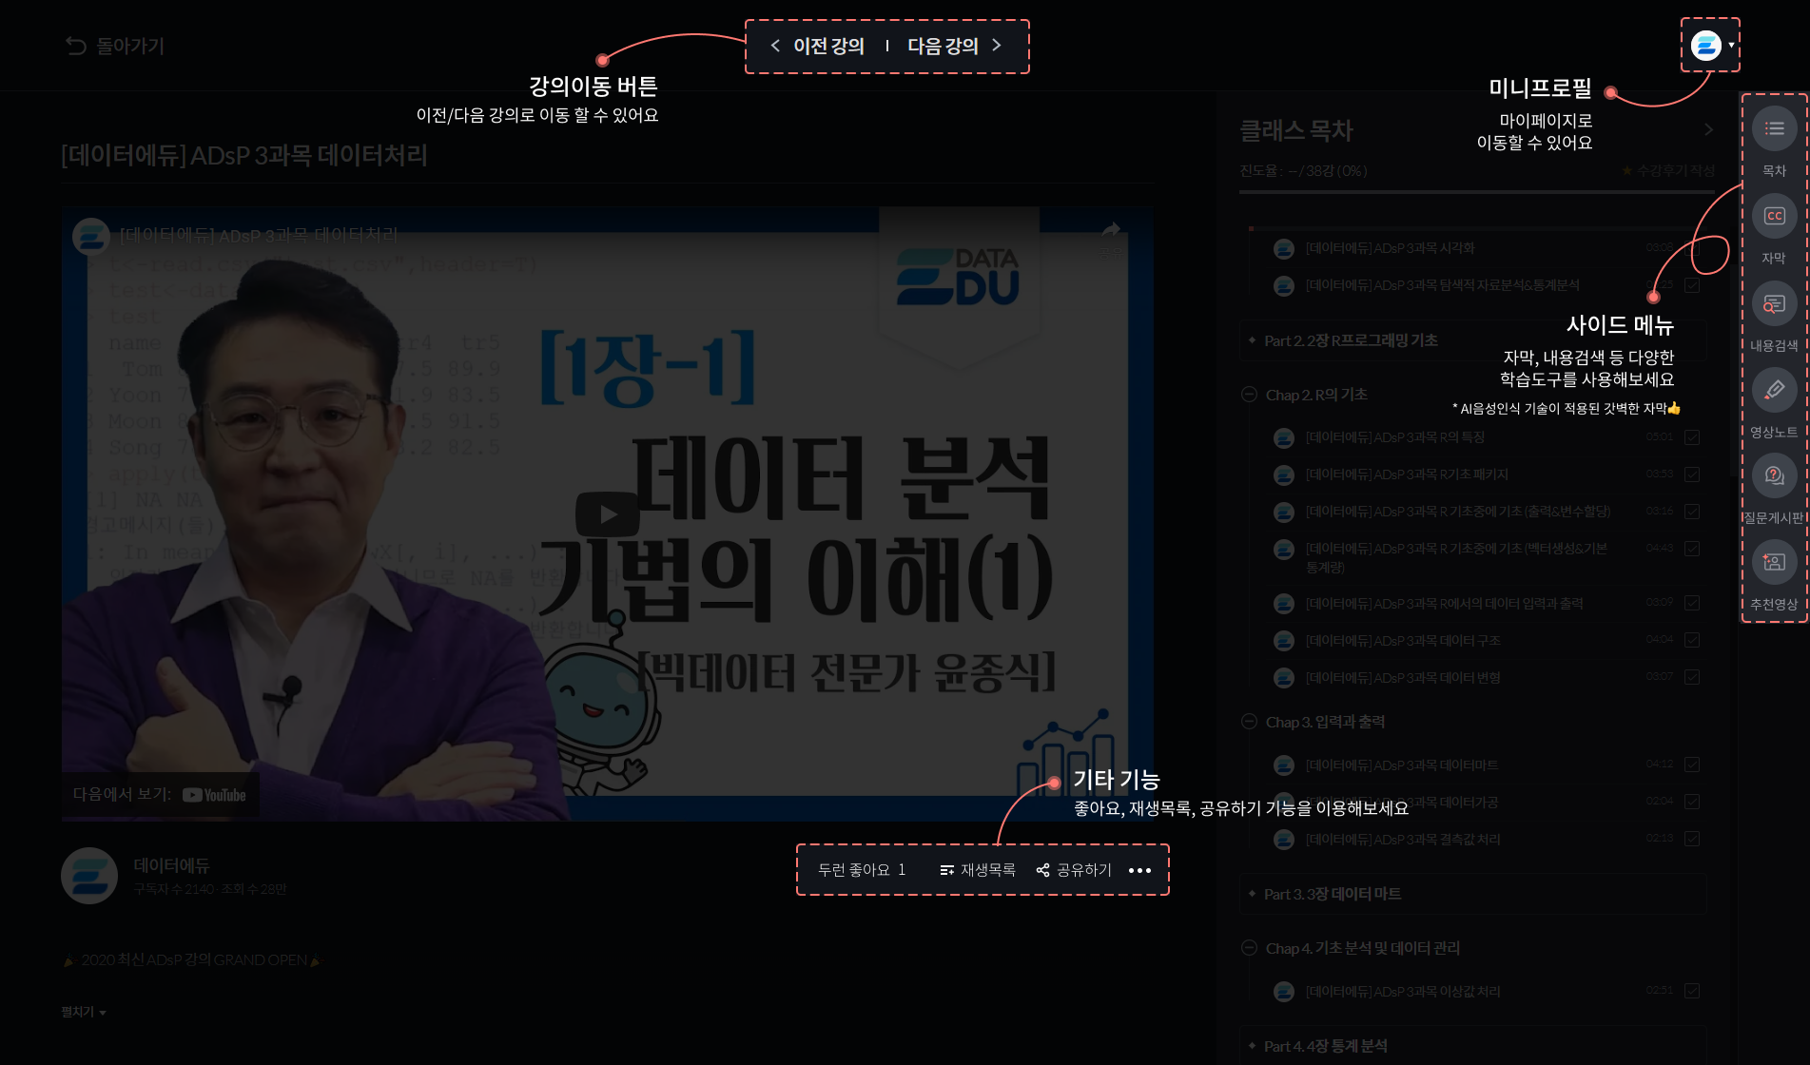Viewport: 1810px width, 1065px height.
Task: Open the ADsP 3과목 이상값 처리 lesson
Action: (x=1403, y=992)
